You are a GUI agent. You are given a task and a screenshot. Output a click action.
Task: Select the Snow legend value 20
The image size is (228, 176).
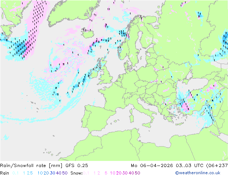coord(119,173)
